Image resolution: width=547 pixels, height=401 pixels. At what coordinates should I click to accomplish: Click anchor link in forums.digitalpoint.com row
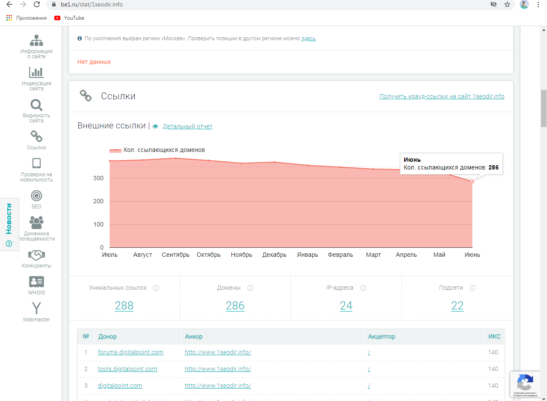pyautogui.click(x=218, y=352)
